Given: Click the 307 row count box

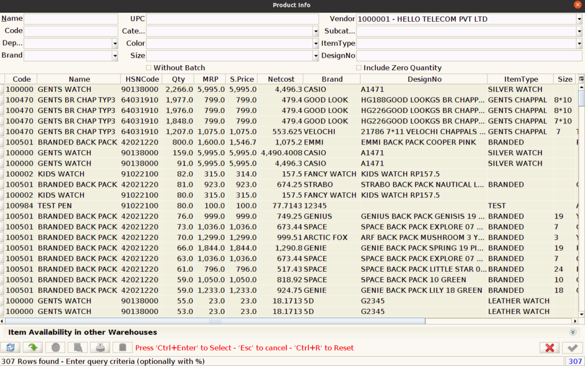Looking at the screenshot, I should point(575,361).
